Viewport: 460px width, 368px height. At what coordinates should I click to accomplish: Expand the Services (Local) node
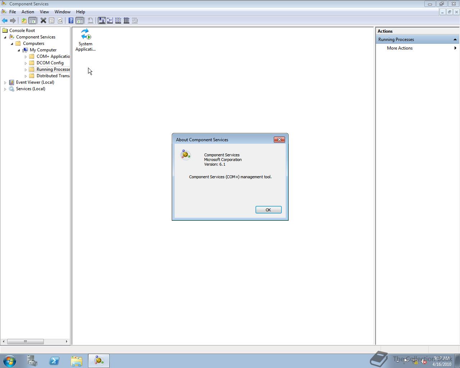tap(5, 89)
